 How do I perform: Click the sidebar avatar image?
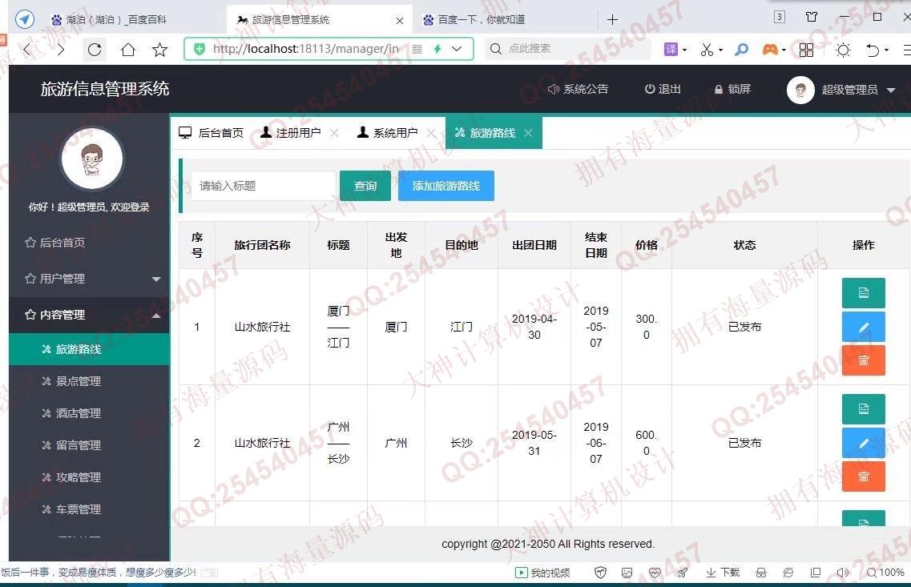(x=92, y=158)
